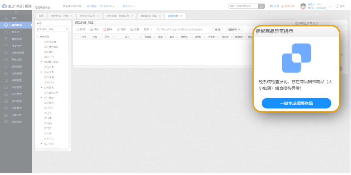Open the 更多 dropdown in the toolbar
Screen dimensions: 351x175
click(148, 29)
